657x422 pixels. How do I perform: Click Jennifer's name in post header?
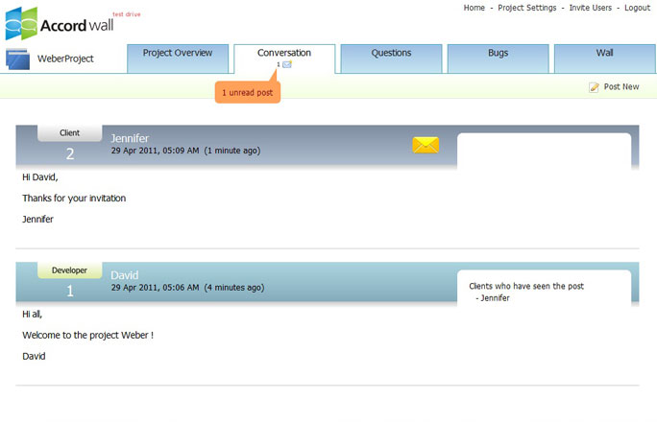point(130,138)
